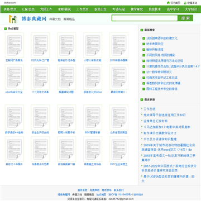Open 等差数列求和公式的说课稿 entry

163,83
